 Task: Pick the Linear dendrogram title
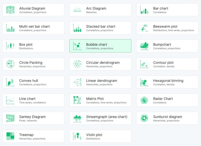click(x=102, y=81)
